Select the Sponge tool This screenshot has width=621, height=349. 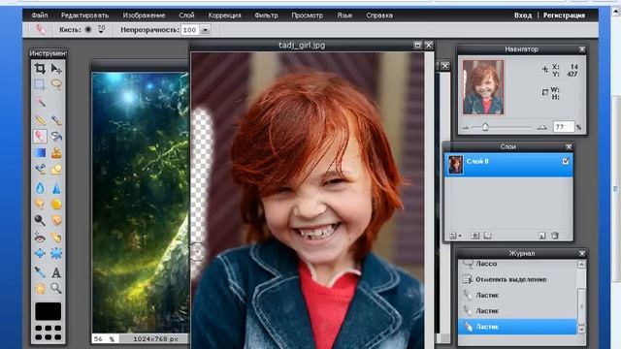point(56,204)
